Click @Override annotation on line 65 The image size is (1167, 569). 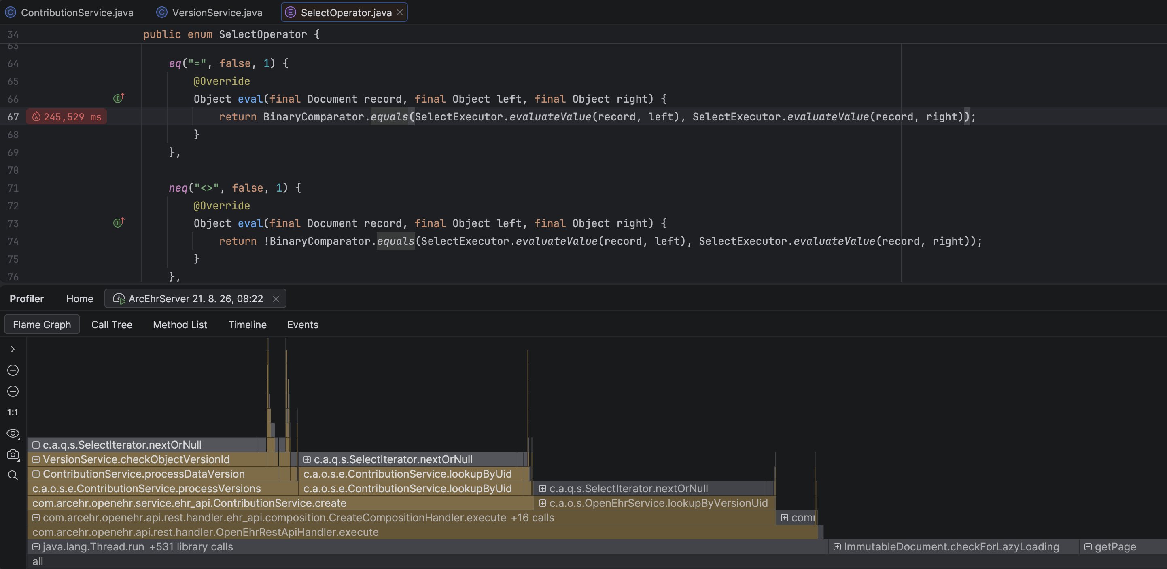coord(221,81)
